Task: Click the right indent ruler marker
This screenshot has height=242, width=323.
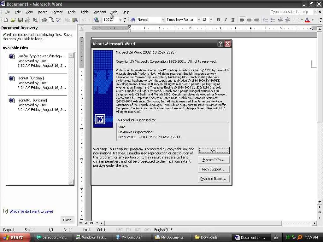Action: coord(311,29)
